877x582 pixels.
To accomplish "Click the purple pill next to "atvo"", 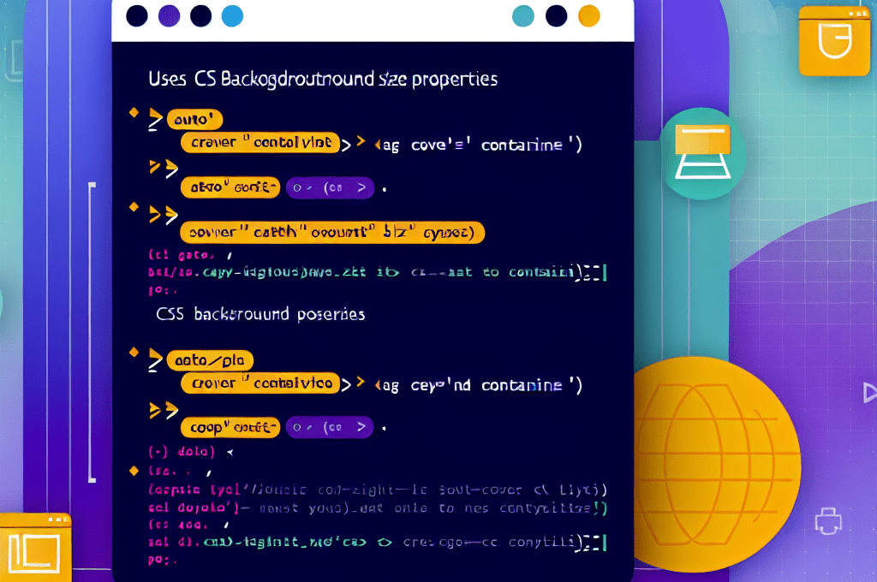I will (330, 187).
